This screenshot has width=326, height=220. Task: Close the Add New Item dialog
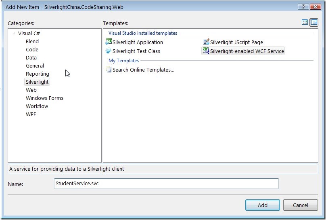click(315, 6)
